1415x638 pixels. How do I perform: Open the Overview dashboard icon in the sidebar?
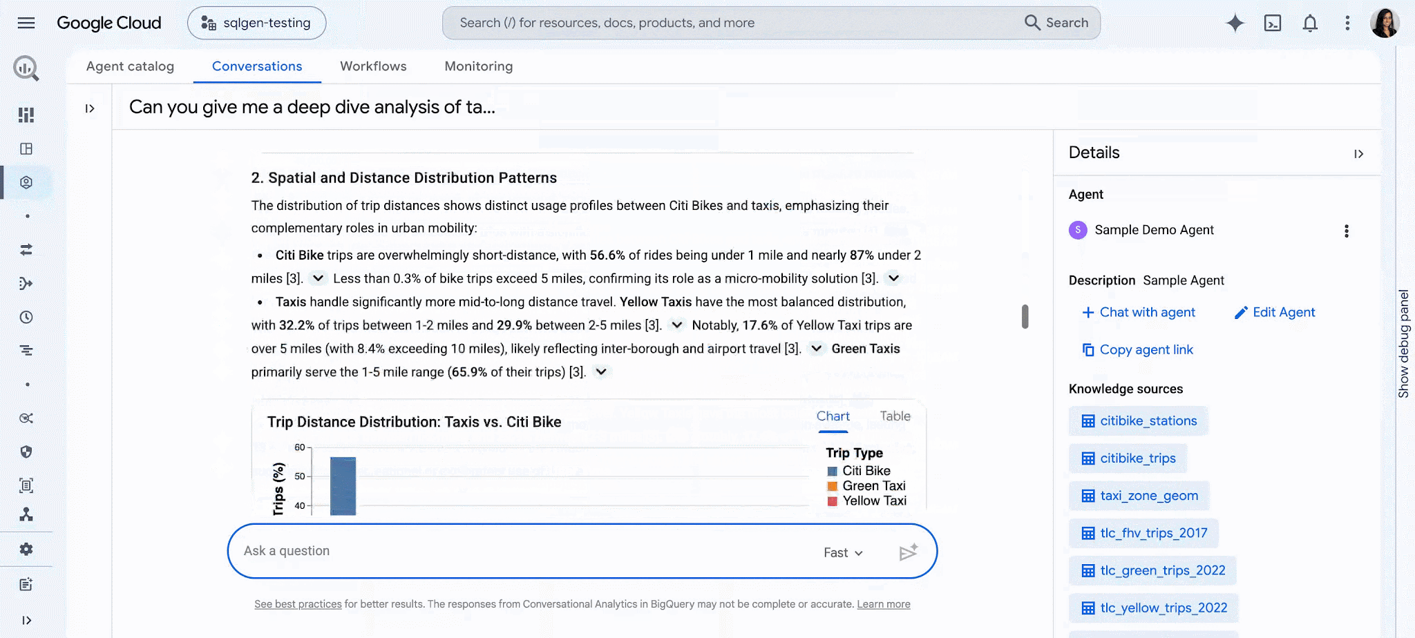[x=26, y=115]
